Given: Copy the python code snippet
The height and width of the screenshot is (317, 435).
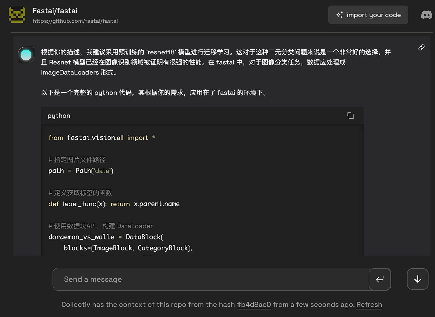Looking at the screenshot, I should [350, 115].
